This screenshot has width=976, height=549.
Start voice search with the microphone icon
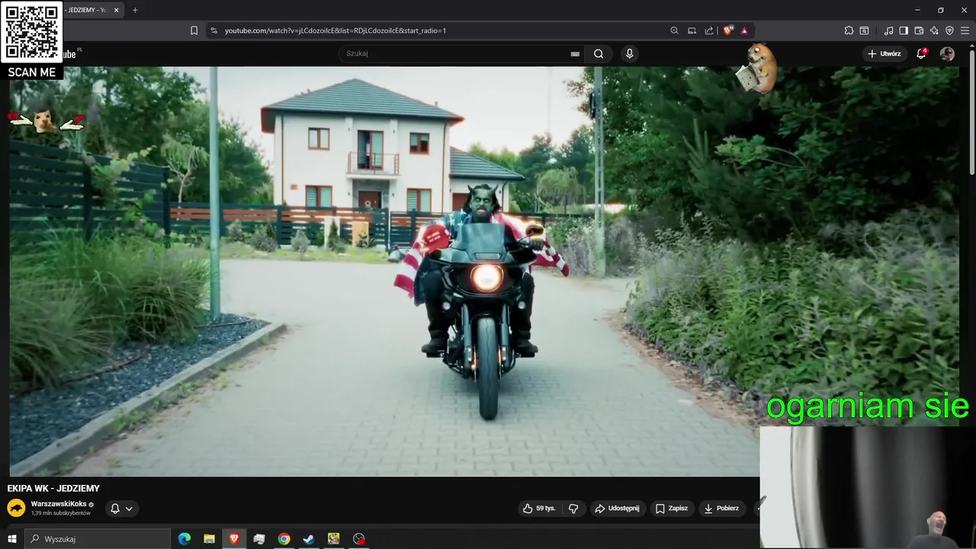click(x=629, y=53)
